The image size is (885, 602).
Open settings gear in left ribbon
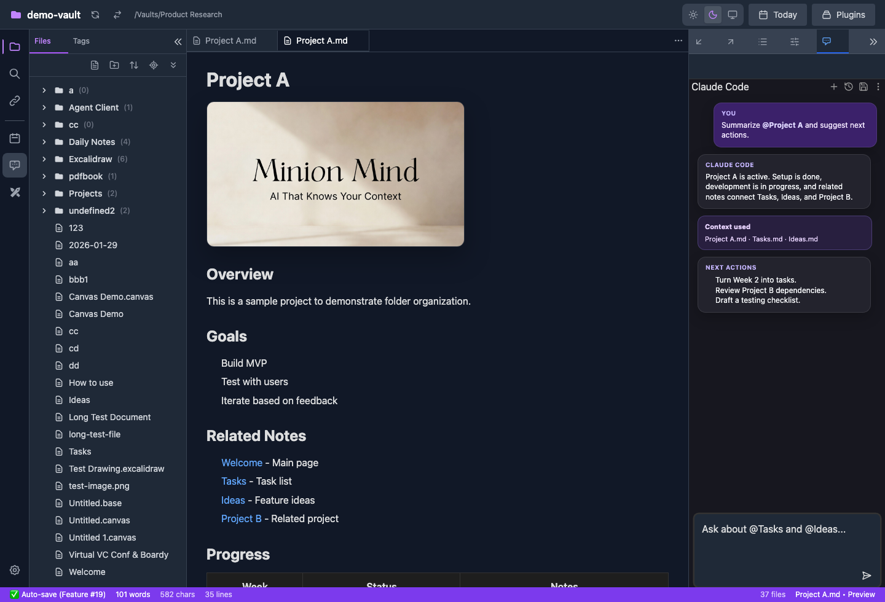coord(15,570)
